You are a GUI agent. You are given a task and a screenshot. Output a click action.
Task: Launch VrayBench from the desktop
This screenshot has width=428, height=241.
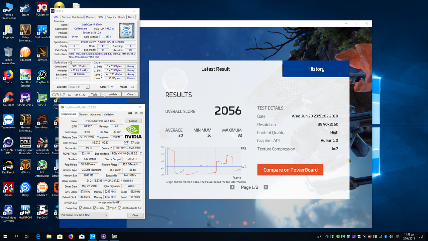[42, 77]
